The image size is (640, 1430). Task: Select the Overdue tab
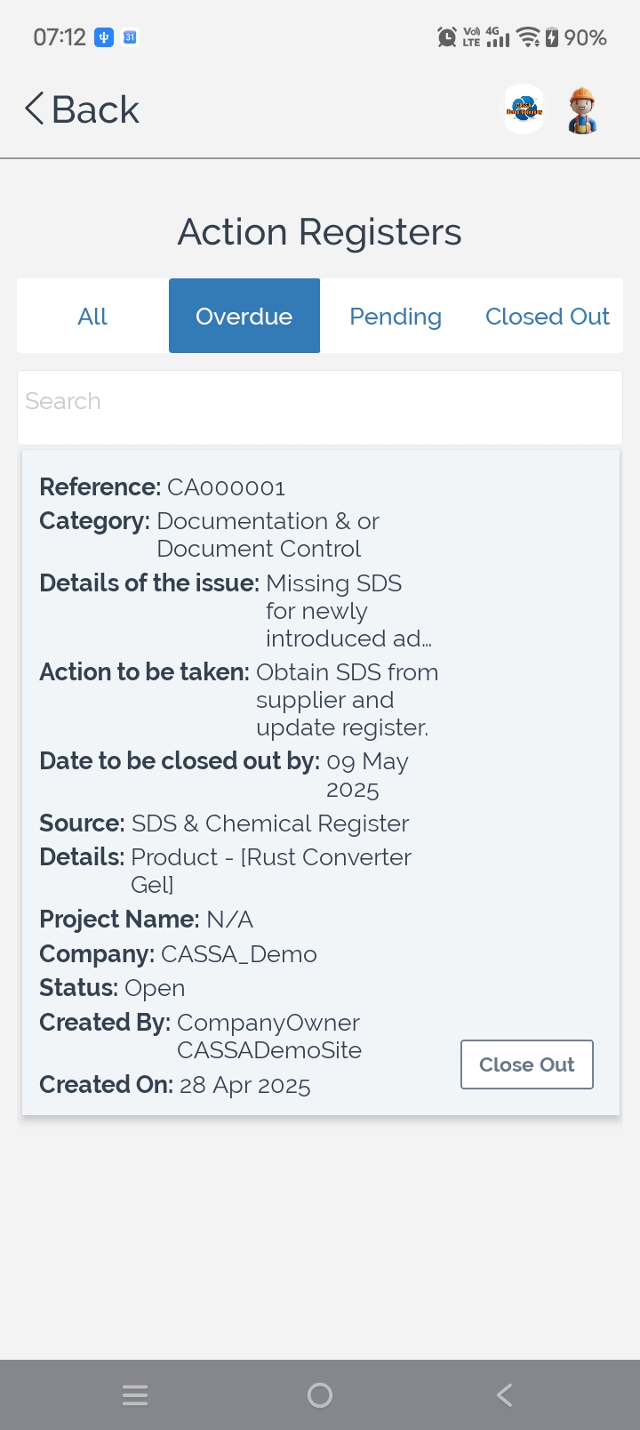tap(244, 316)
